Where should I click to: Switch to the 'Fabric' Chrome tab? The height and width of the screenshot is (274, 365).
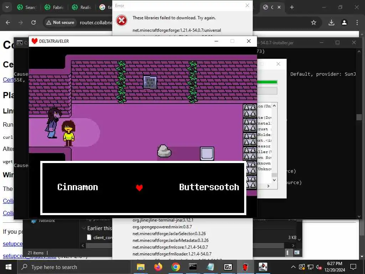pyautogui.click(x=54, y=7)
